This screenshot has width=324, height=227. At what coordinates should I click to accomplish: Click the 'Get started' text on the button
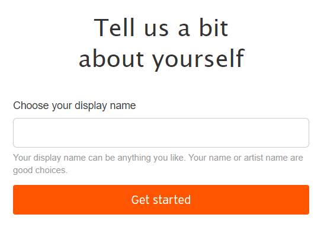tap(161, 200)
